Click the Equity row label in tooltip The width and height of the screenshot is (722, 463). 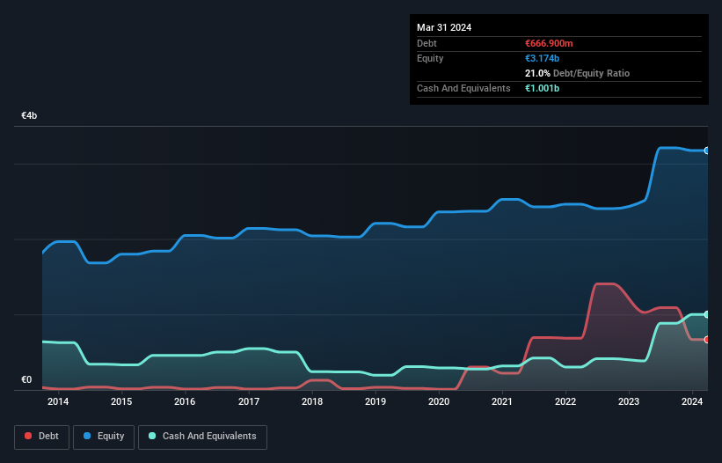[x=430, y=58]
